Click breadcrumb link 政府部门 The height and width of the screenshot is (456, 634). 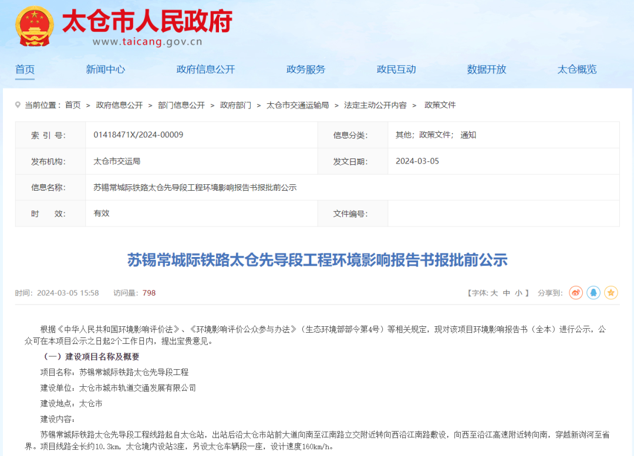235,105
